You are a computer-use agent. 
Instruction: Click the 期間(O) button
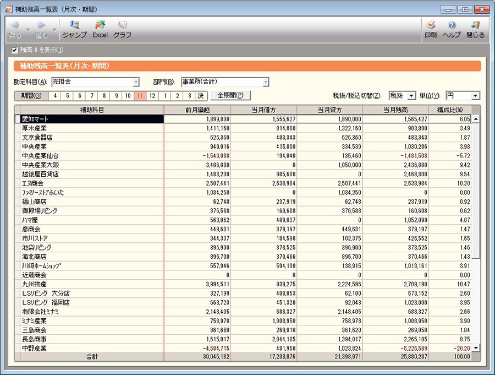tap(31, 95)
